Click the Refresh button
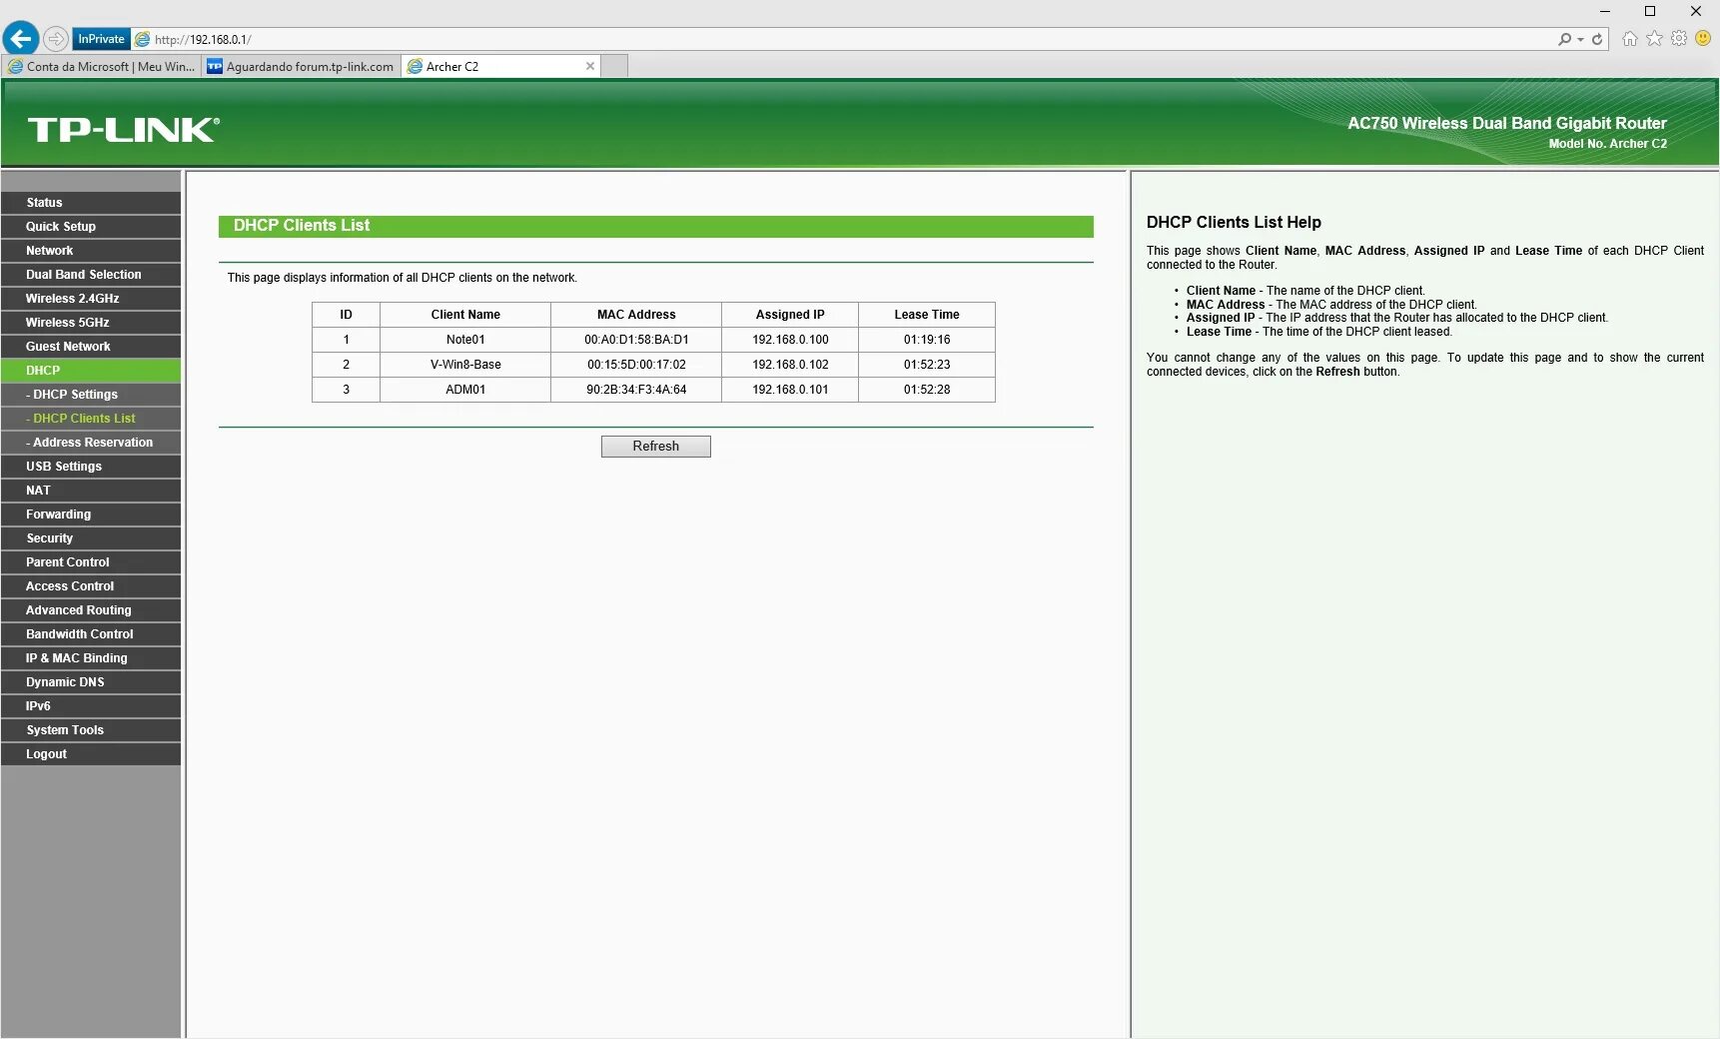Screen dimensions: 1720x1039 (x=655, y=447)
